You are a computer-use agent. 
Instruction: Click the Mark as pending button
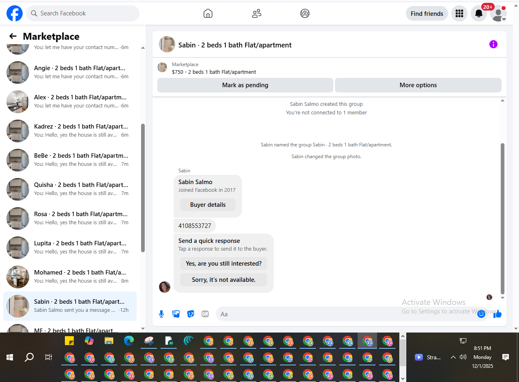[x=245, y=85]
